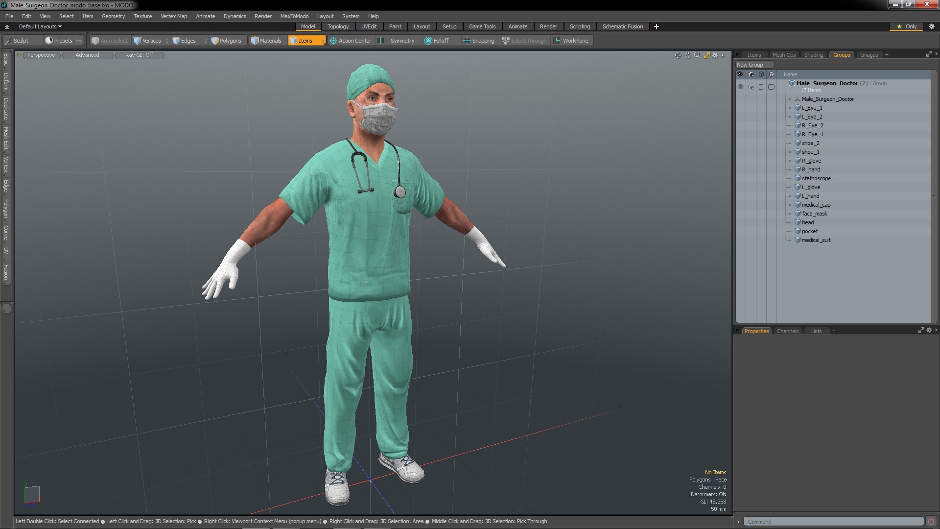The image size is (940, 529).
Task: Click the render camera column header
Action: [751, 74]
